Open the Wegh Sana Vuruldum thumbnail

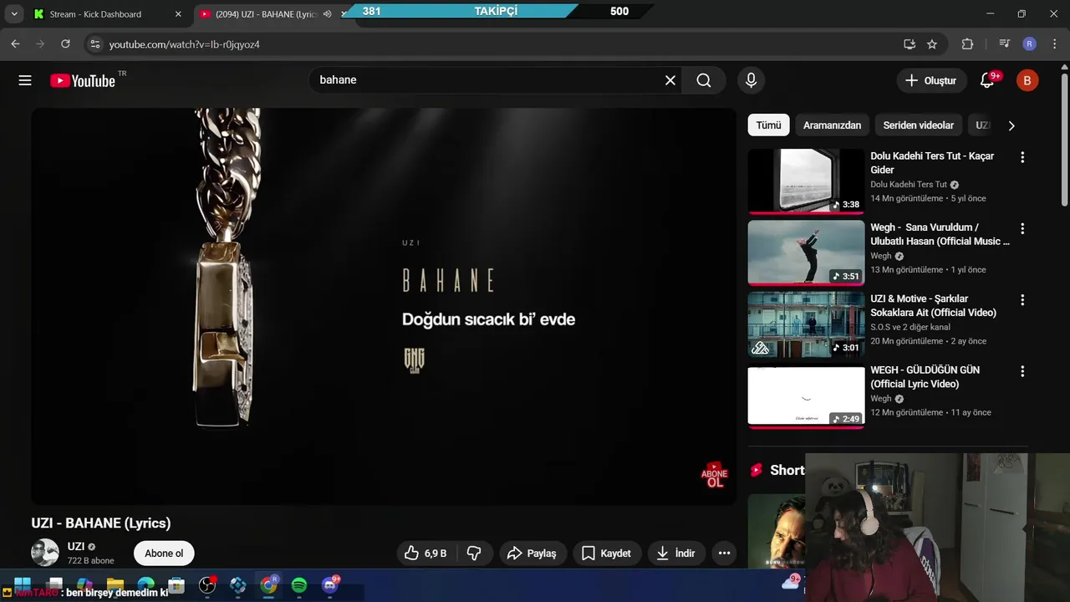(x=806, y=253)
